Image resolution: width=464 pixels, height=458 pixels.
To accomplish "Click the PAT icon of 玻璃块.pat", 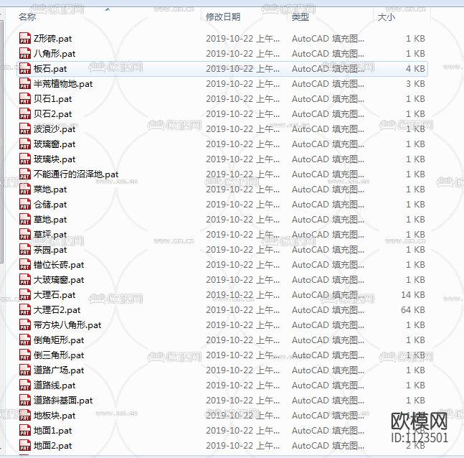I will (x=25, y=159).
